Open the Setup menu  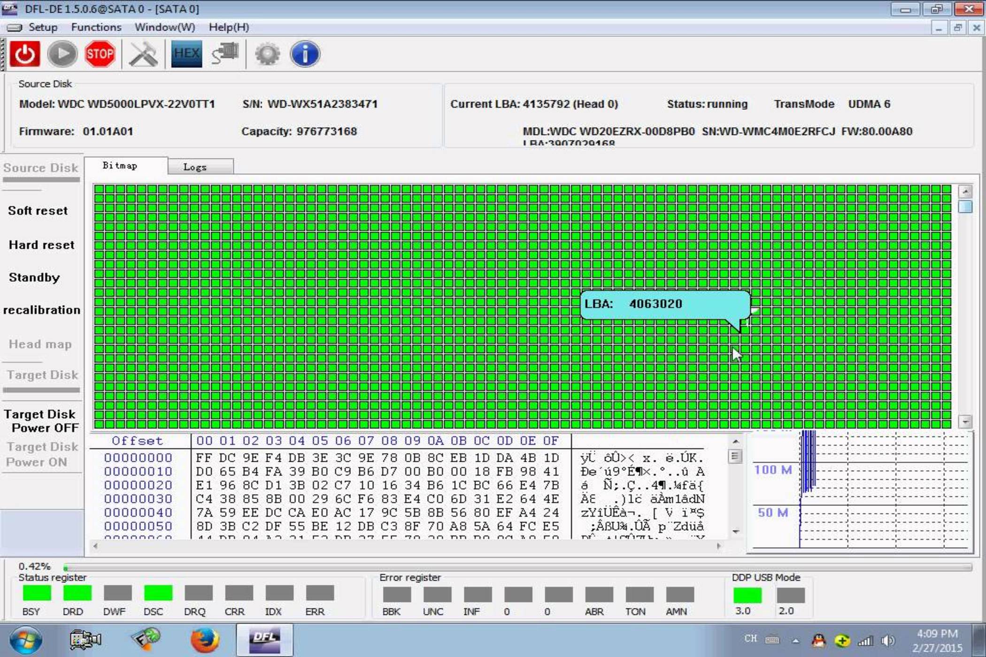point(43,27)
